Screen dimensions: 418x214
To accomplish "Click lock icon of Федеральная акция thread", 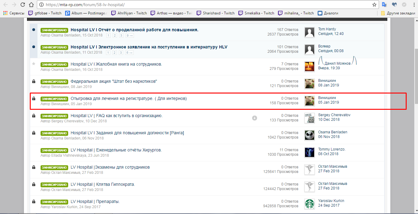I will [34, 81].
